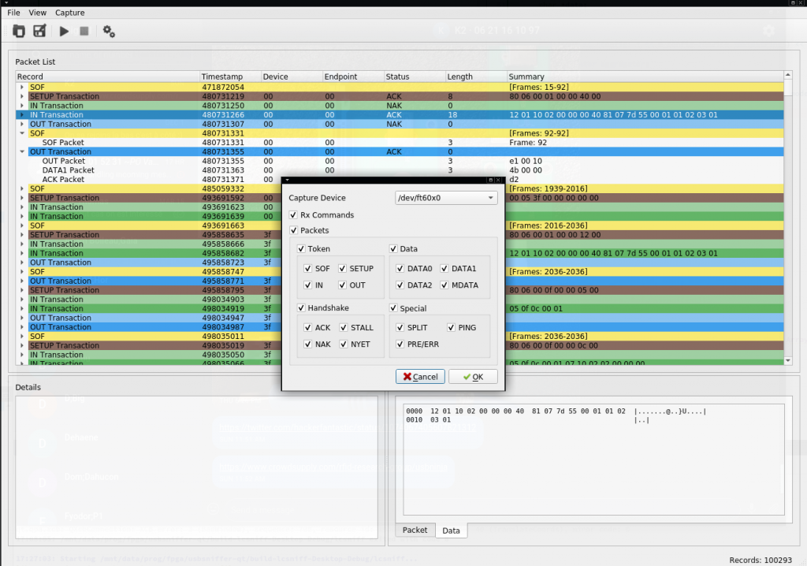Click the Length column header
807x566 pixels.
coord(476,76)
